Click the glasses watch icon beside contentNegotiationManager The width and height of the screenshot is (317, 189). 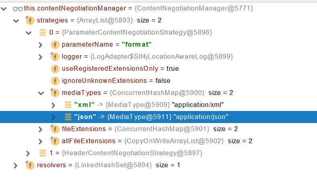pyautogui.click(x=17, y=8)
